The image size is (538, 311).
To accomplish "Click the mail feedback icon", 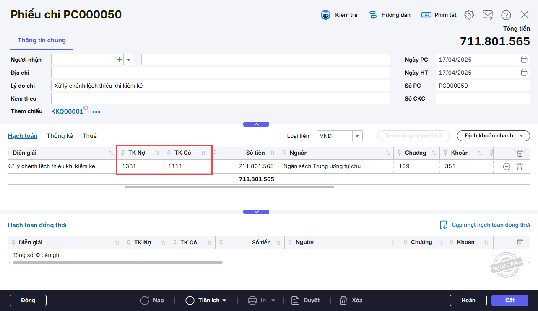I will coord(488,15).
